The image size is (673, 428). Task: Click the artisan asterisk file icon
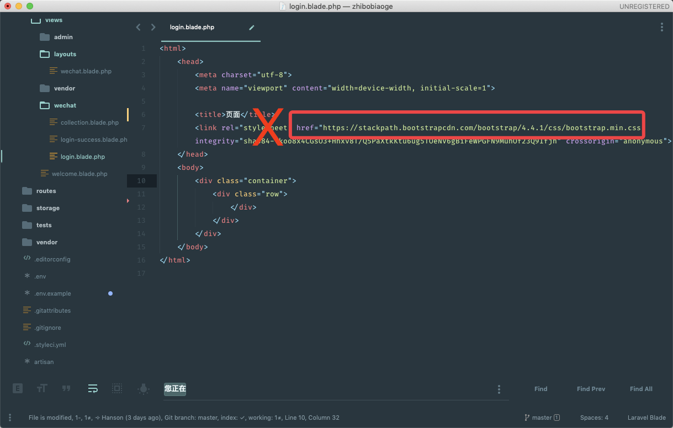tap(27, 361)
